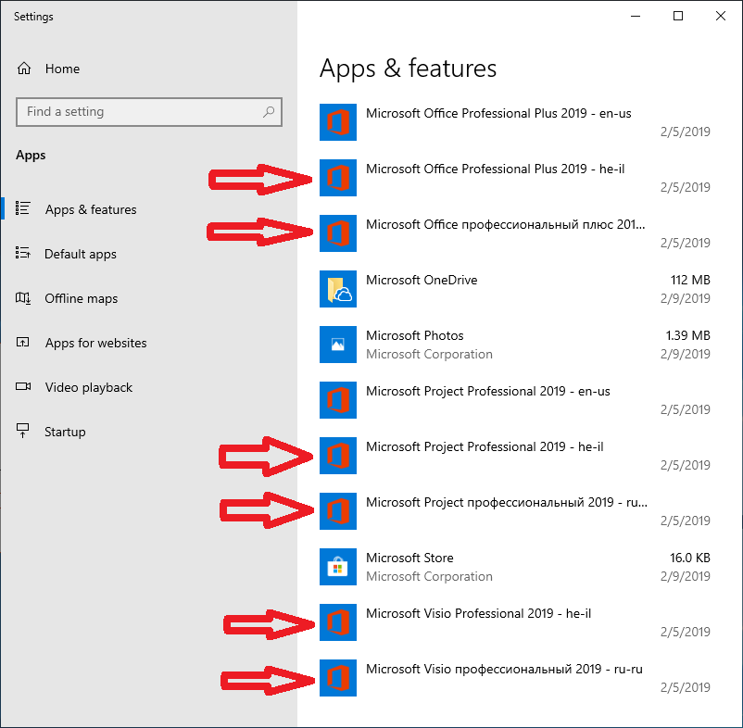Screen dimensions: 743x728
Task: Select Microsoft Project Professional 2019 - en-us entry
Action: (x=488, y=391)
